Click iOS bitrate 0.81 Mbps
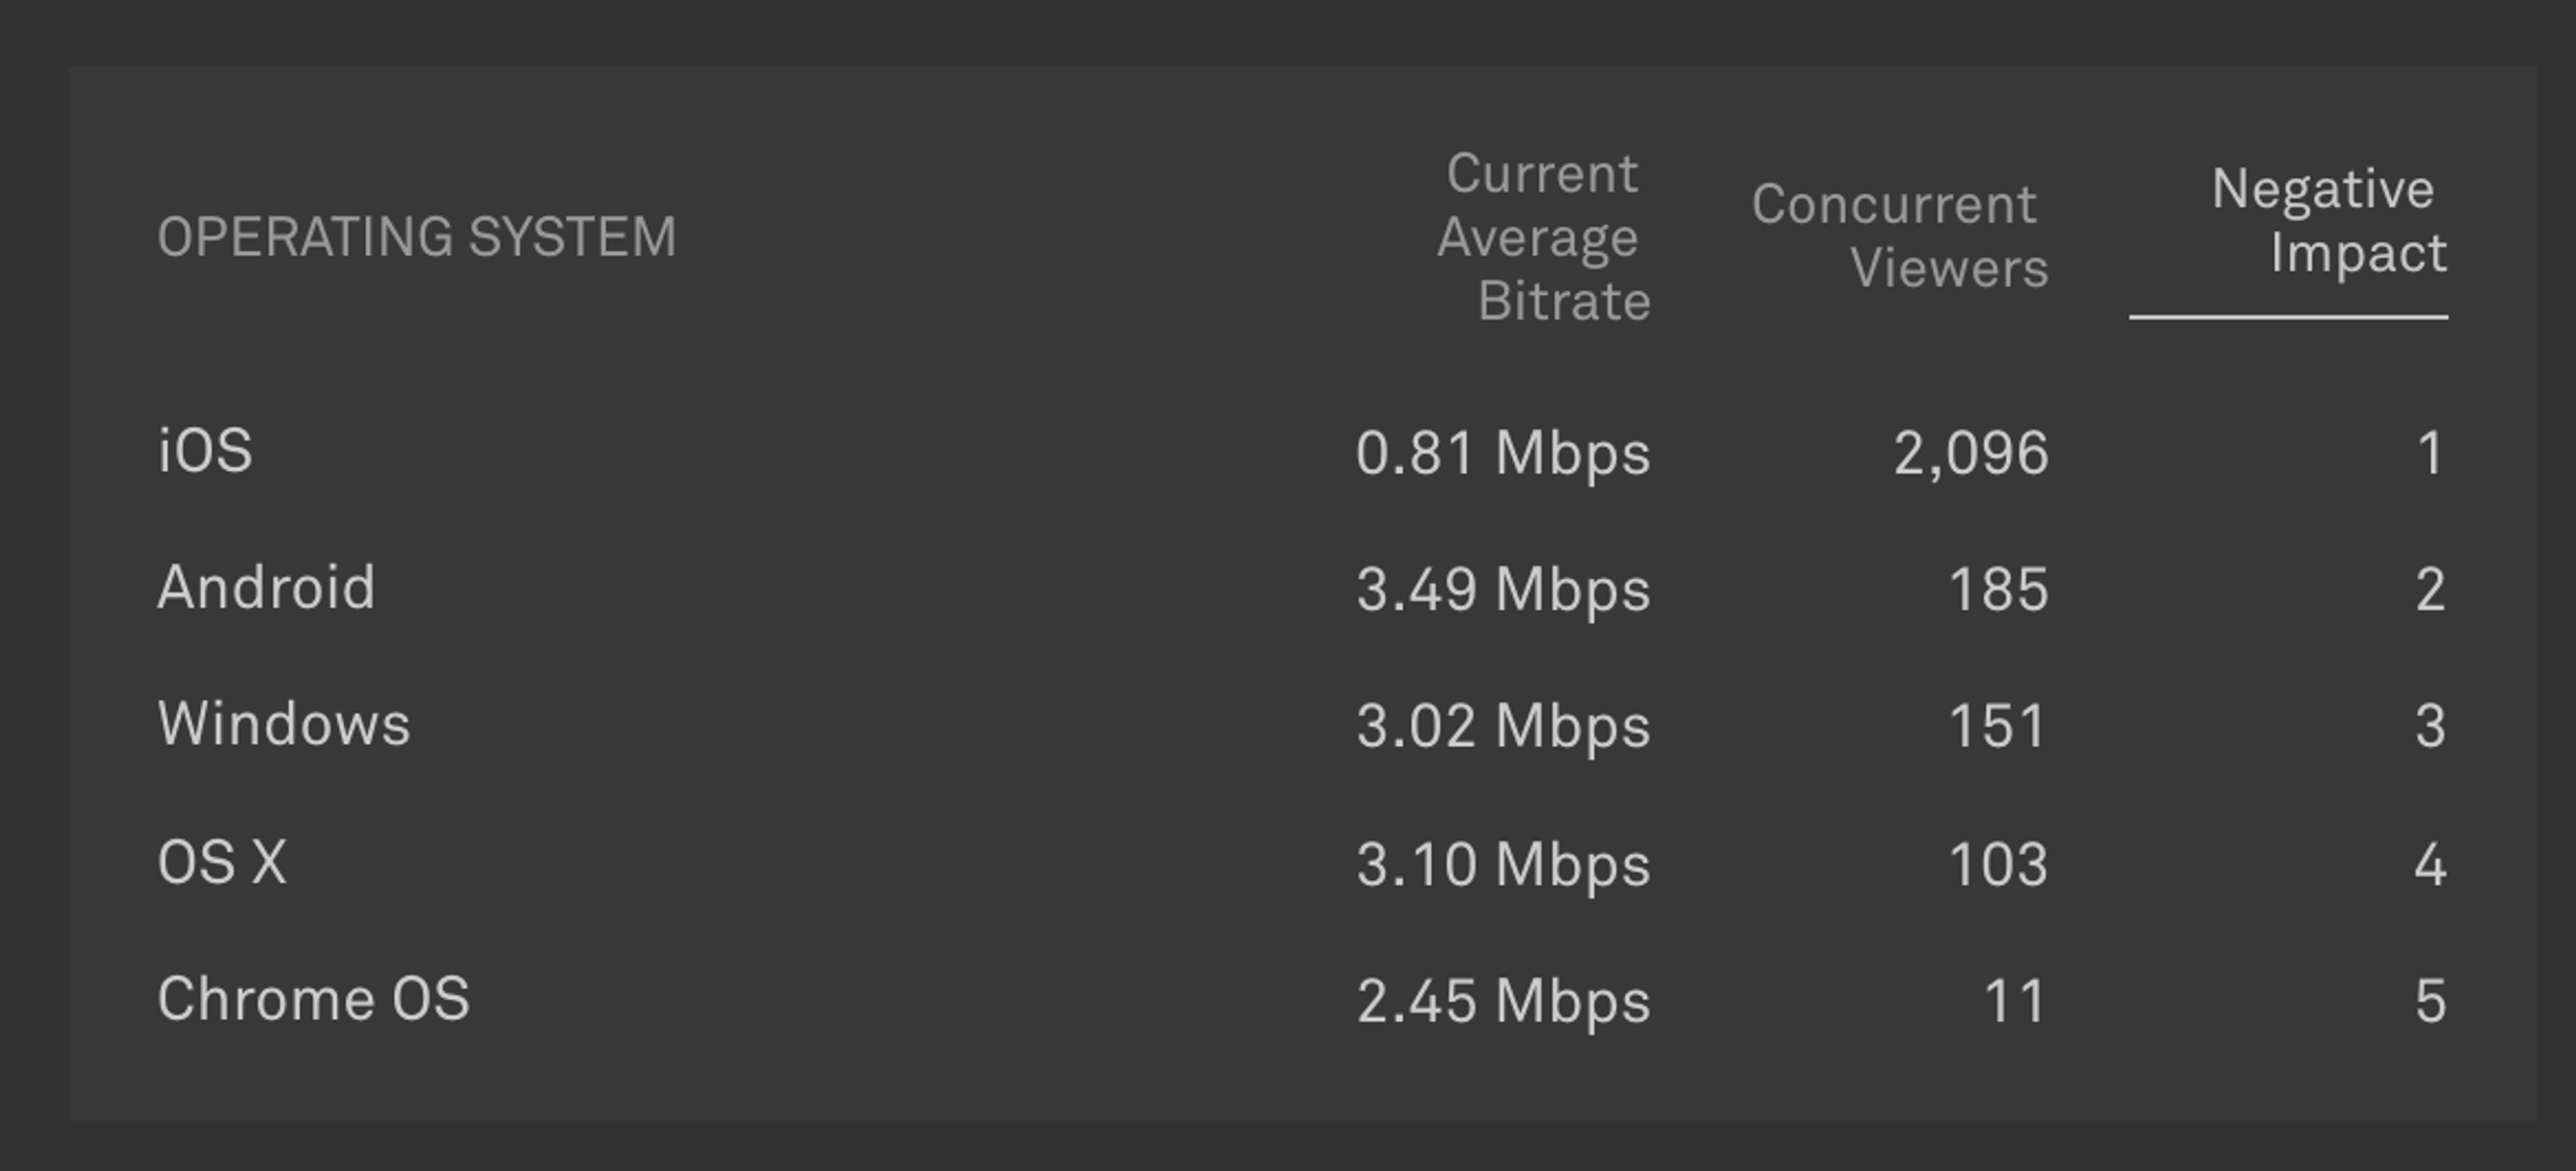The height and width of the screenshot is (1171, 2576). point(1503,454)
